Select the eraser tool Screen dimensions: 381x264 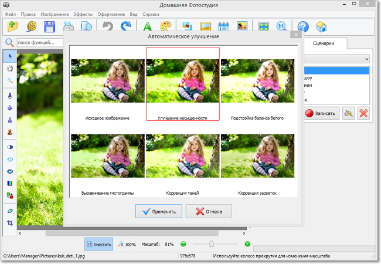[10, 211]
